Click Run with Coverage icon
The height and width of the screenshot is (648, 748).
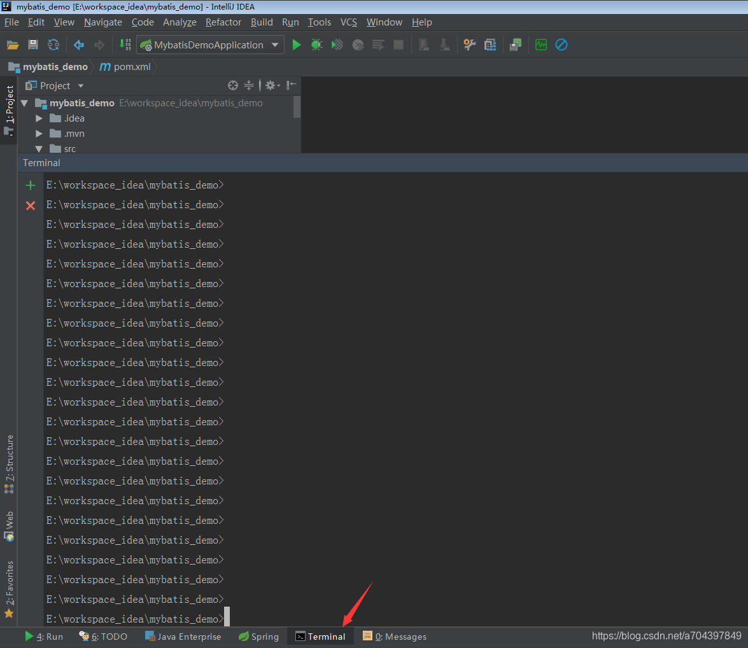[337, 45]
